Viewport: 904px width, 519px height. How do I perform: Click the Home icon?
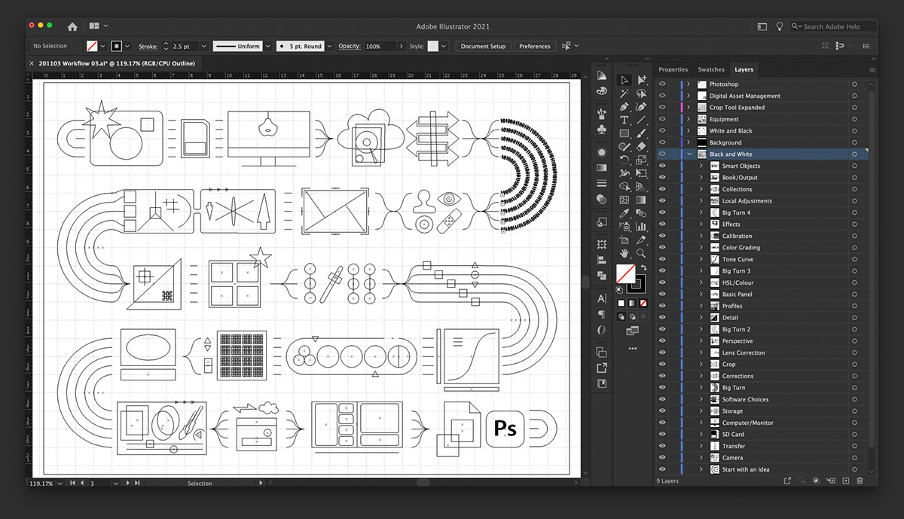[72, 26]
